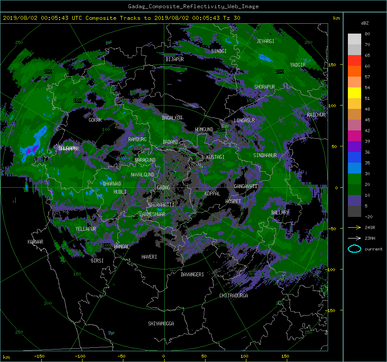The width and height of the screenshot is (387, 362).
Task: Click the SHORAPUR city label
Action: tap(264, 87)
